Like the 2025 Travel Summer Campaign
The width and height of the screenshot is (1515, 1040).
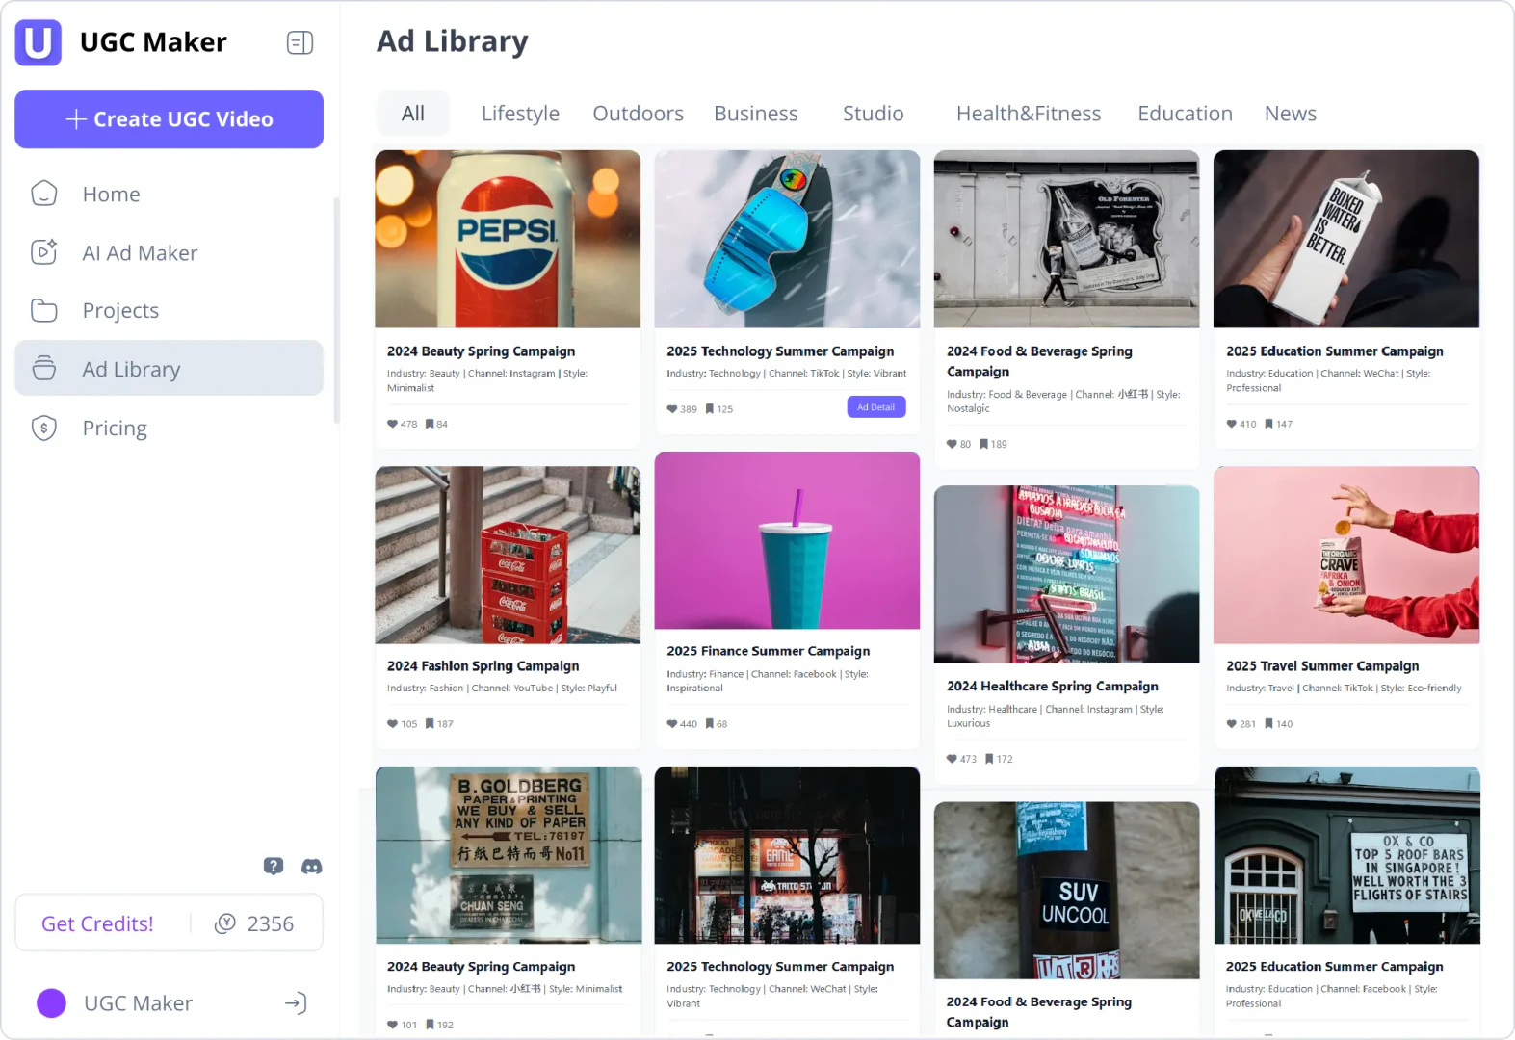coord(1231,723)
